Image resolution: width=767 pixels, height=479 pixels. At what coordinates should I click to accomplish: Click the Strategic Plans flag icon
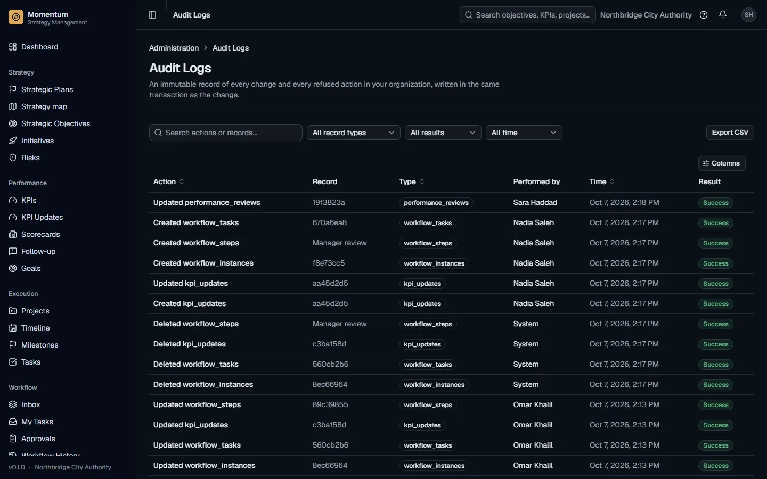point(13,89)
